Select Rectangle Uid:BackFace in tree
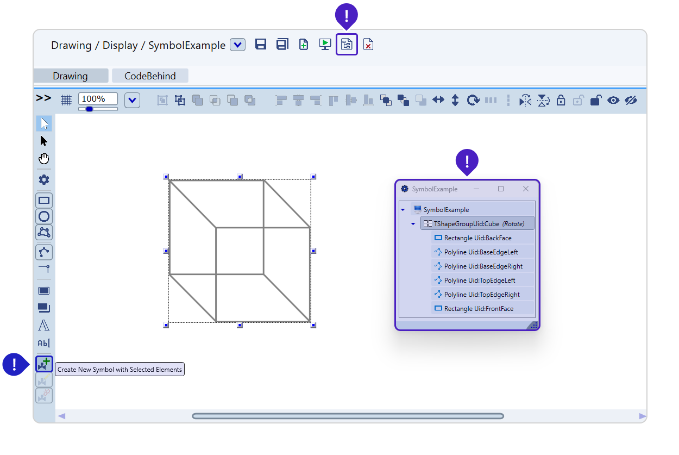Viewport: 679px width, 455px height. click(477, 238)
